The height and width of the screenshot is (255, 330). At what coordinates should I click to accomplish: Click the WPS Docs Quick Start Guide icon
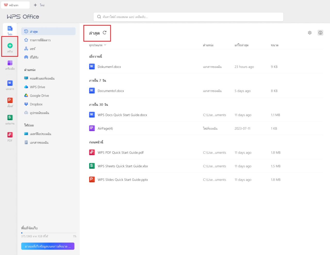click(x=92, y=115)
